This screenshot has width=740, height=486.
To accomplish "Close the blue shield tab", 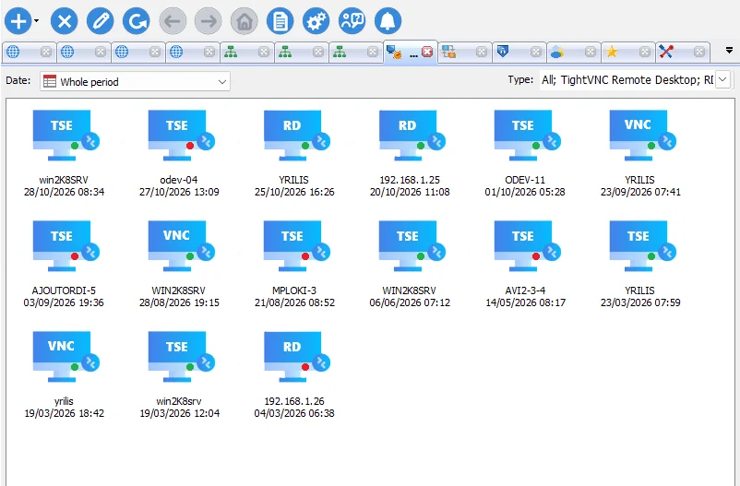I will [x=536, y=52].
